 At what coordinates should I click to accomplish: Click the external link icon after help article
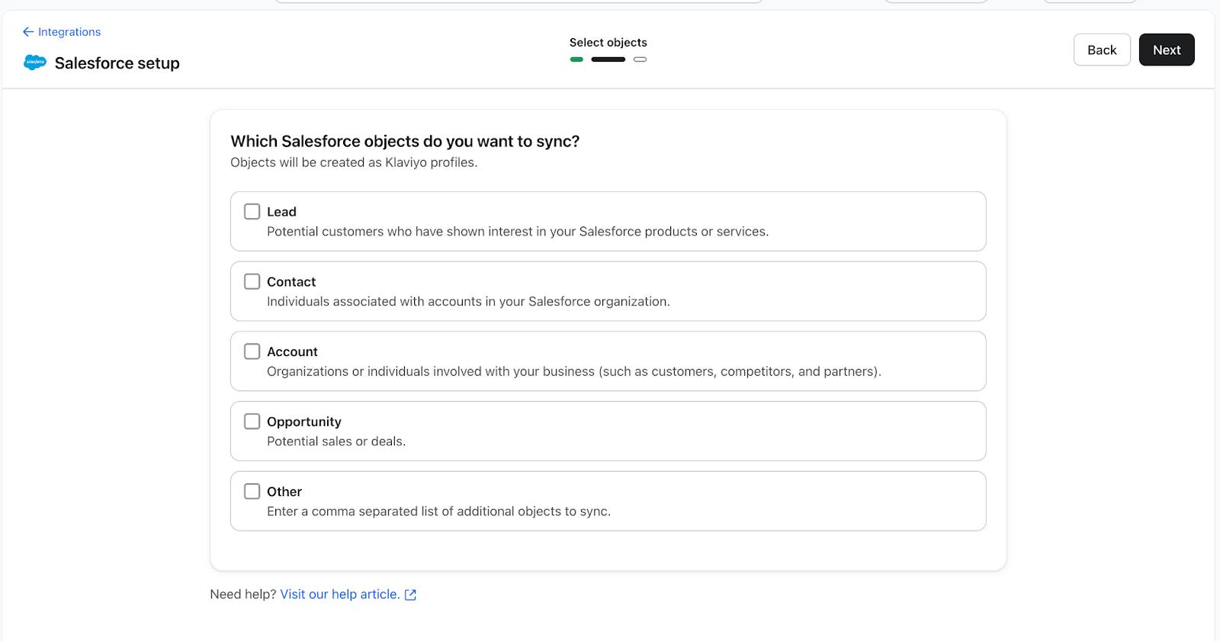410,595
